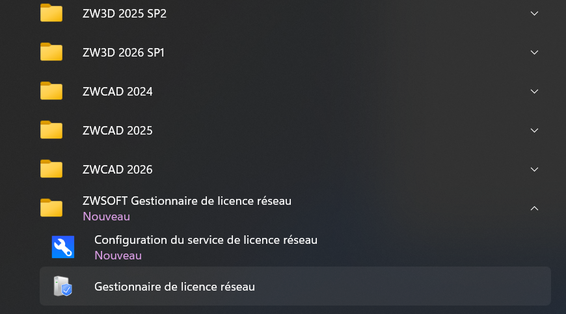Launch Gestionnaire de licence réseau app entry
The width and height of the screenshot is (566, 314).
(x=174, y=286)
